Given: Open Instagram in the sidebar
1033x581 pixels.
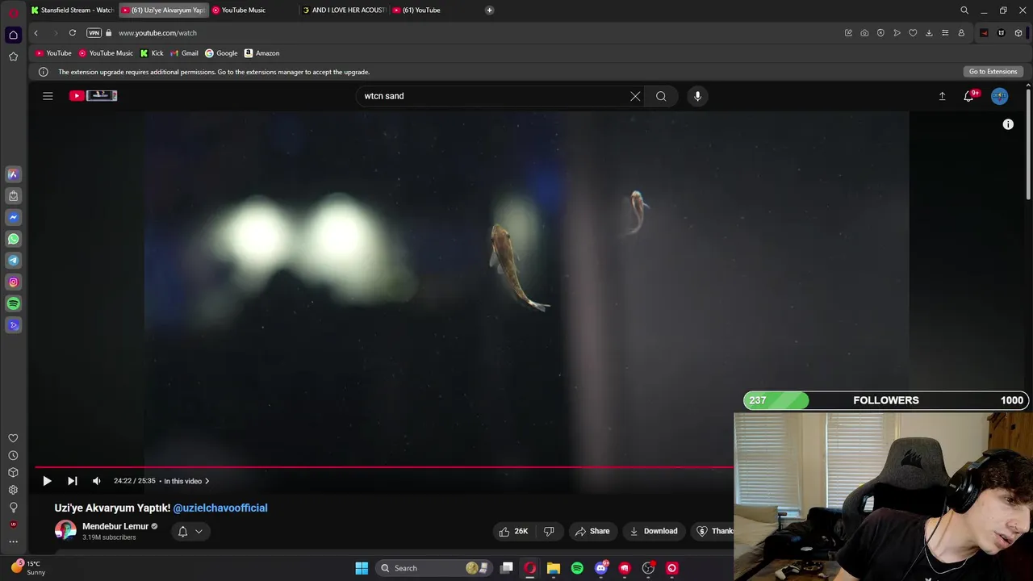Looking at the screenshot, I should 13,282.
